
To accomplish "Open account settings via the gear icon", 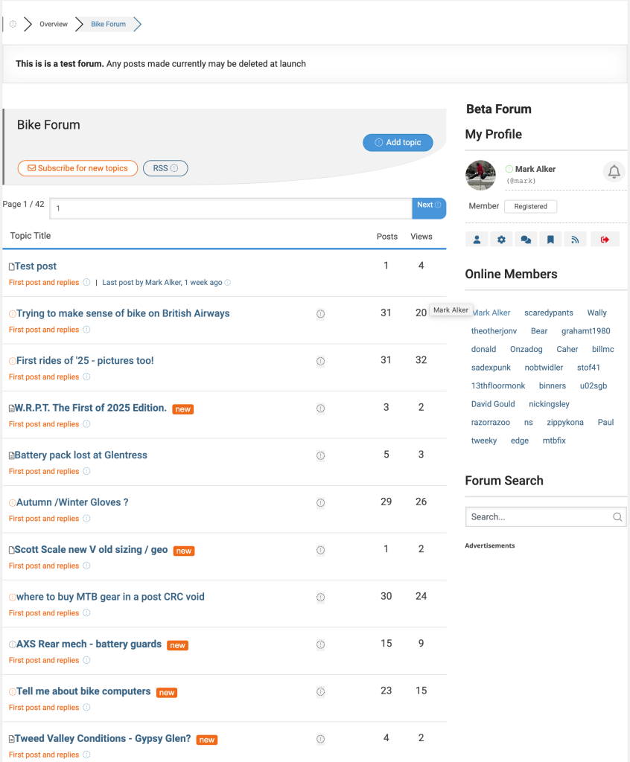I will (x=501, y=239).
